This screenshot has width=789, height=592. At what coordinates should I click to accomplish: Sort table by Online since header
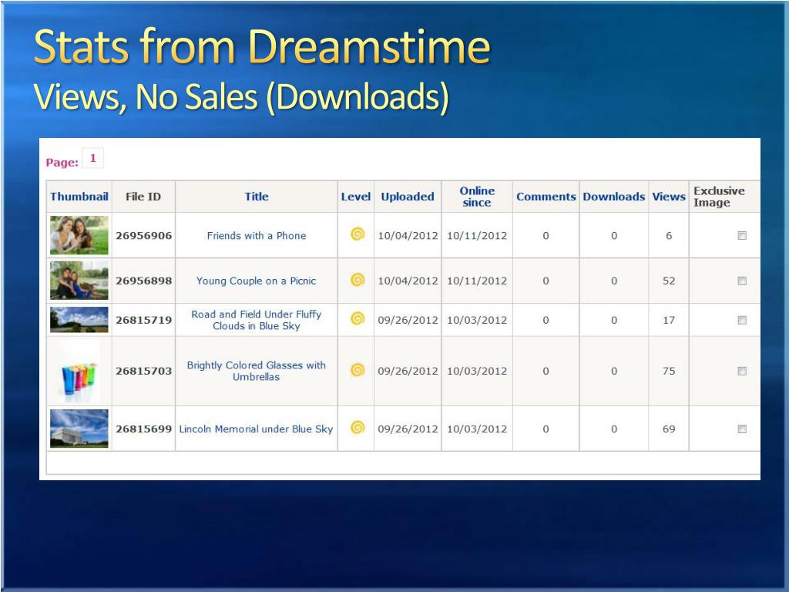tap(477, 197)
